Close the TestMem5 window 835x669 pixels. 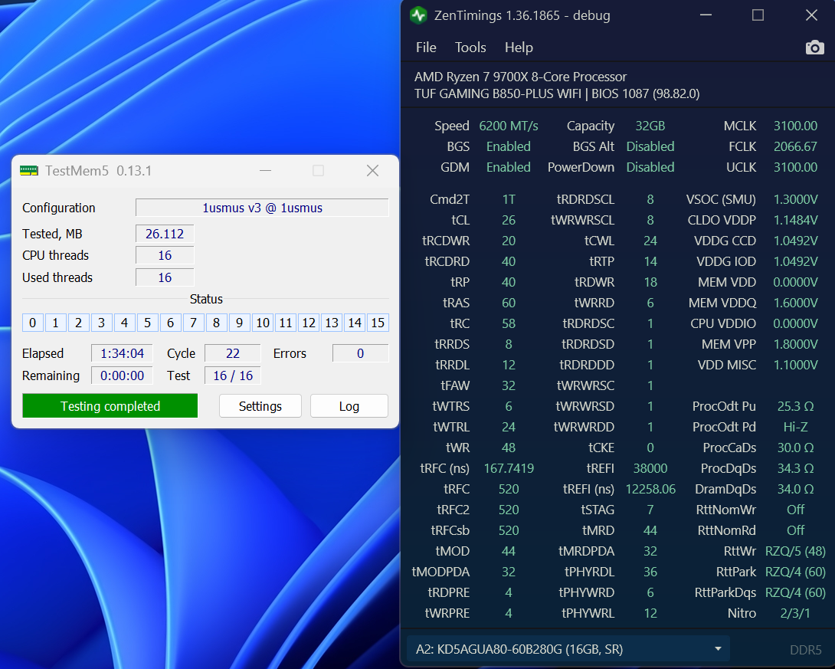[x=373, y=170]
